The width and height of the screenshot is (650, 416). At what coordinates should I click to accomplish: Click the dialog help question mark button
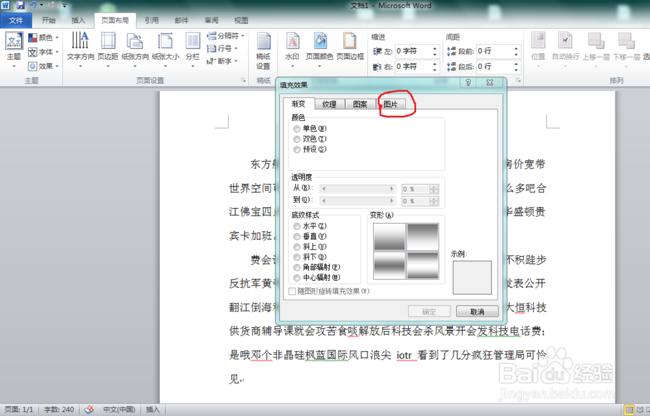(x=468, y=83)
